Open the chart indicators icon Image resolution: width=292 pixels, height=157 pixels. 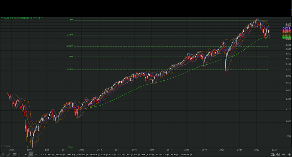tap(273, 154)
